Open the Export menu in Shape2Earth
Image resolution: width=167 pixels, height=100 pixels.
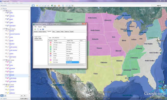tap(40, 27)
